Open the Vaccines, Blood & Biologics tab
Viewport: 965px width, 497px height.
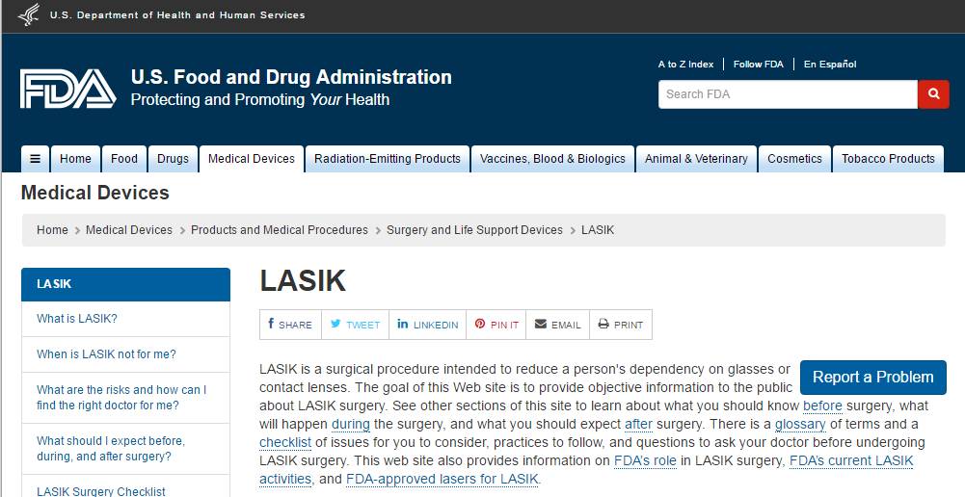[x=552, y=159]
